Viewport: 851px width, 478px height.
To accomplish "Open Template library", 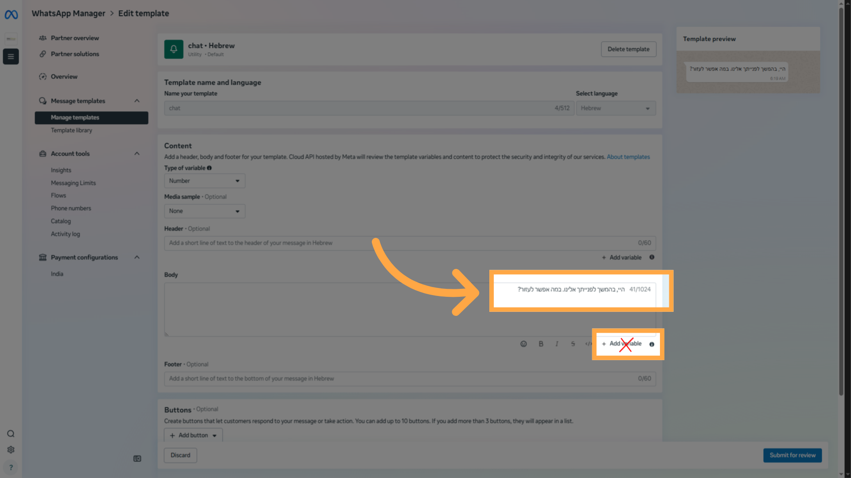I will [71, 130].
